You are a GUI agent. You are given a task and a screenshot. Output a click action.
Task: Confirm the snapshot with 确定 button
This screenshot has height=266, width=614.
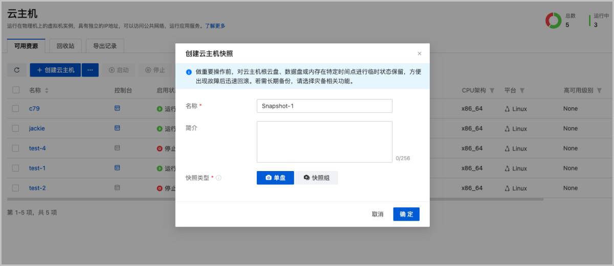406,214
